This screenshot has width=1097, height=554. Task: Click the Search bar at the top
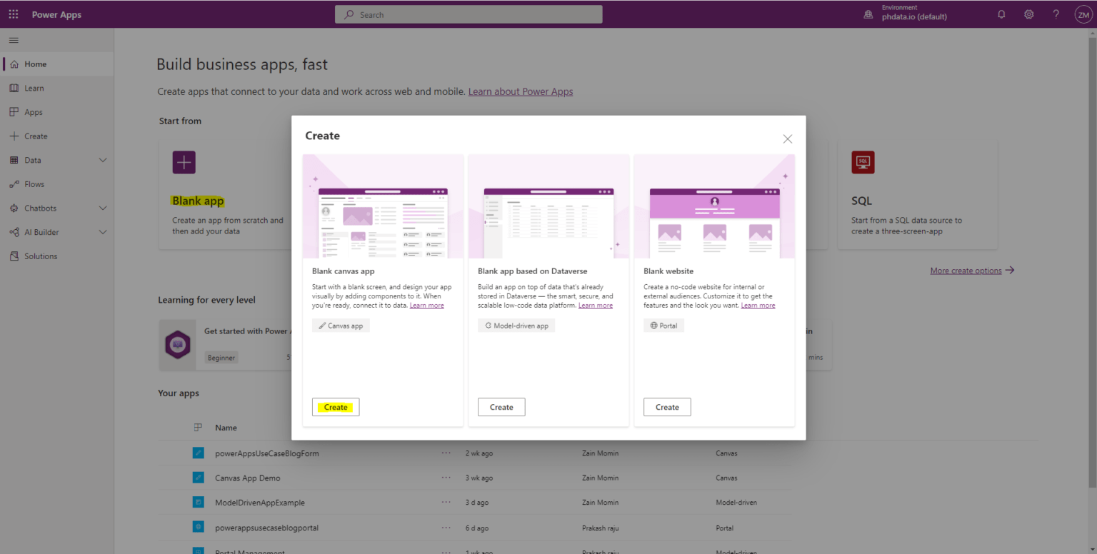[x=469, y=14]
